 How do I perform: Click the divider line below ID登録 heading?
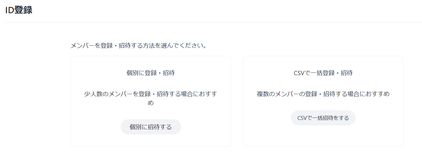211,23
